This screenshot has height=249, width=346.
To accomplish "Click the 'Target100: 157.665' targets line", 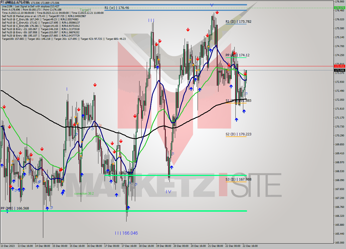I will (x=64, y=39).
